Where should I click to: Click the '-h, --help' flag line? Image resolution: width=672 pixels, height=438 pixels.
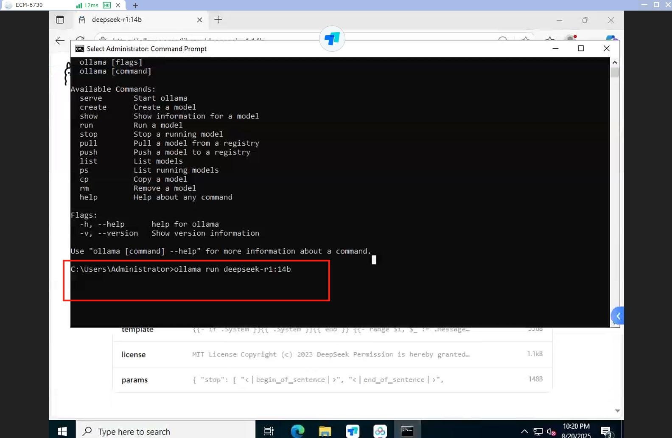point(149,224)
